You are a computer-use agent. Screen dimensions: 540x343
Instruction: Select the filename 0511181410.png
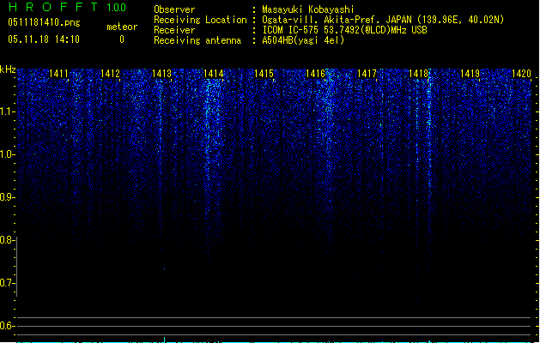pyautogui.click(x=44, y=22)
